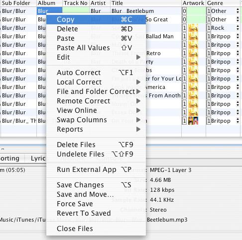Screen dimensions: 242x240
Task: Click the Genre column header
Action: 223,3
